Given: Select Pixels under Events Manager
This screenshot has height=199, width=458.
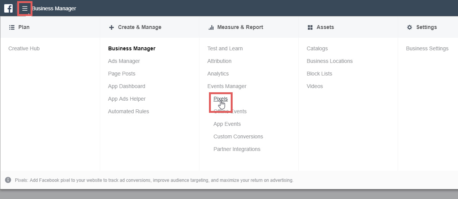Looking at the screenshot, I should tap(220, 99).
